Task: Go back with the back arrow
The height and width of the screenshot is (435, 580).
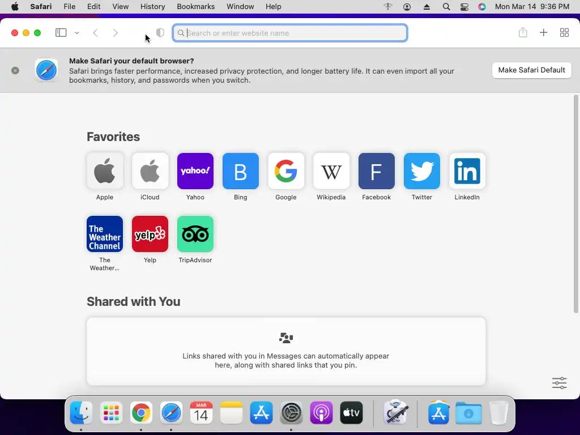Action: pyautogui.click(x=95, y=32)
